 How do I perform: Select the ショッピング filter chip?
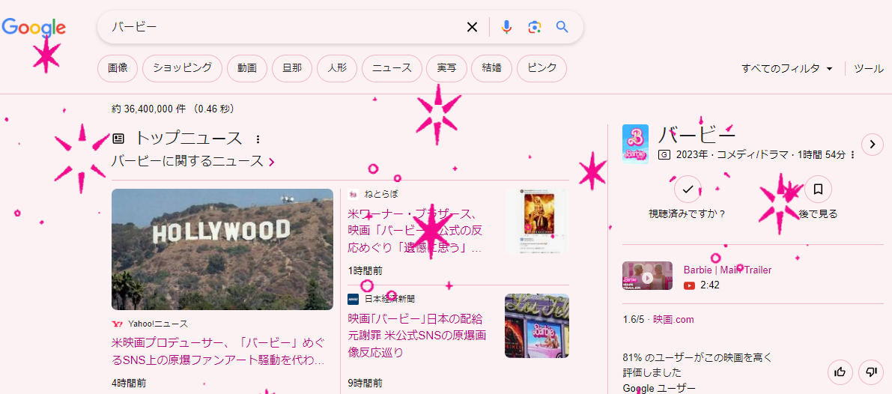coord(182,69)
